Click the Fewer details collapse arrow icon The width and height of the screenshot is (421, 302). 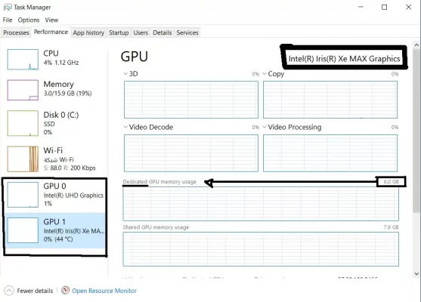tap(9, 291)
